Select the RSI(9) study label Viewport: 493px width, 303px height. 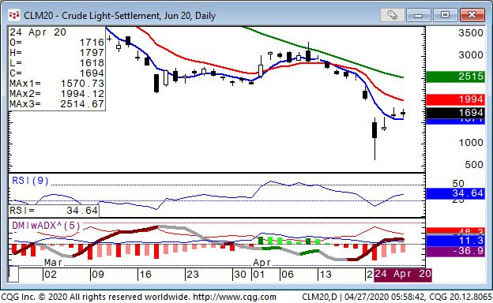pos(30,181)
